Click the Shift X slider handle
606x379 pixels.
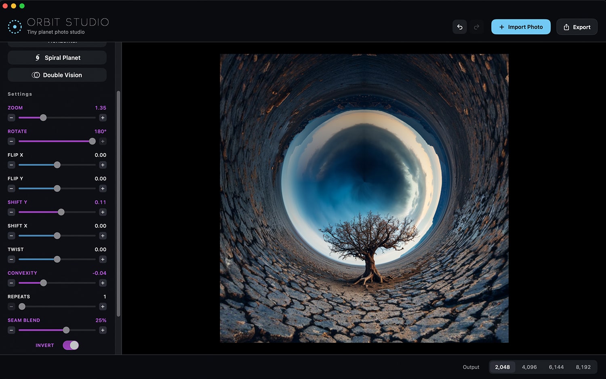[x=57, y=236]
